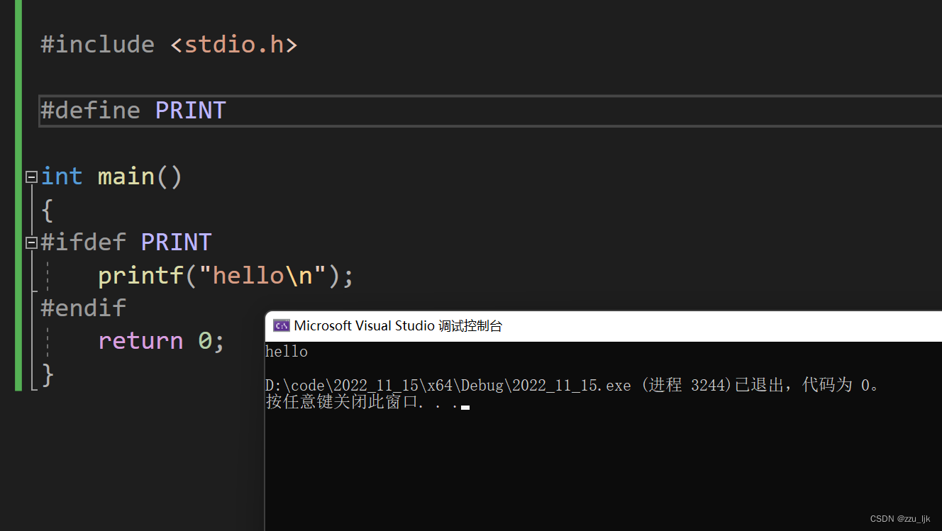Click the int keyword before main
Image resolution: width=942 pixels, height=531 pixels.
pyautogui.click(x=62, y=177)
